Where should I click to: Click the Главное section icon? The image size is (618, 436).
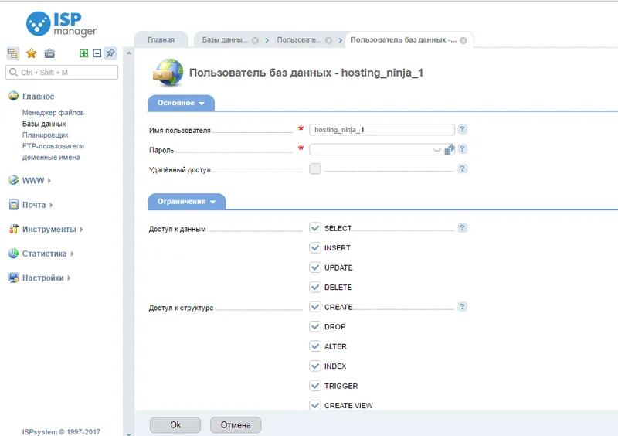click(13, 96)
